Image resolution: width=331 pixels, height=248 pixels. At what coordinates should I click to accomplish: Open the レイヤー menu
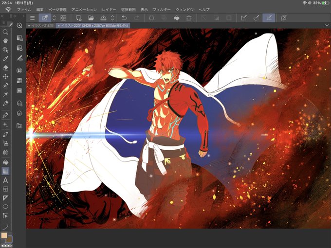tap(109, 10)
